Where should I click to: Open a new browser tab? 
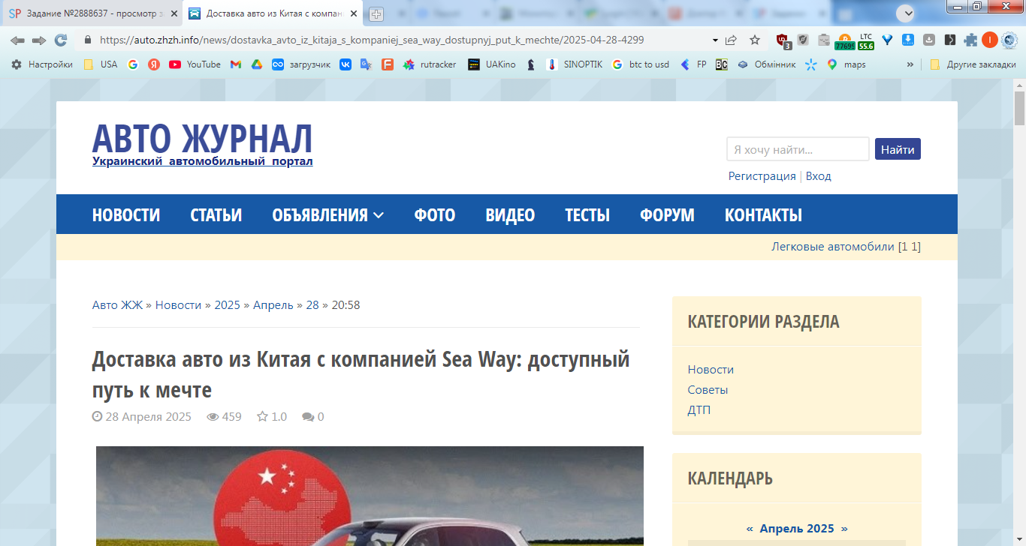376,14
